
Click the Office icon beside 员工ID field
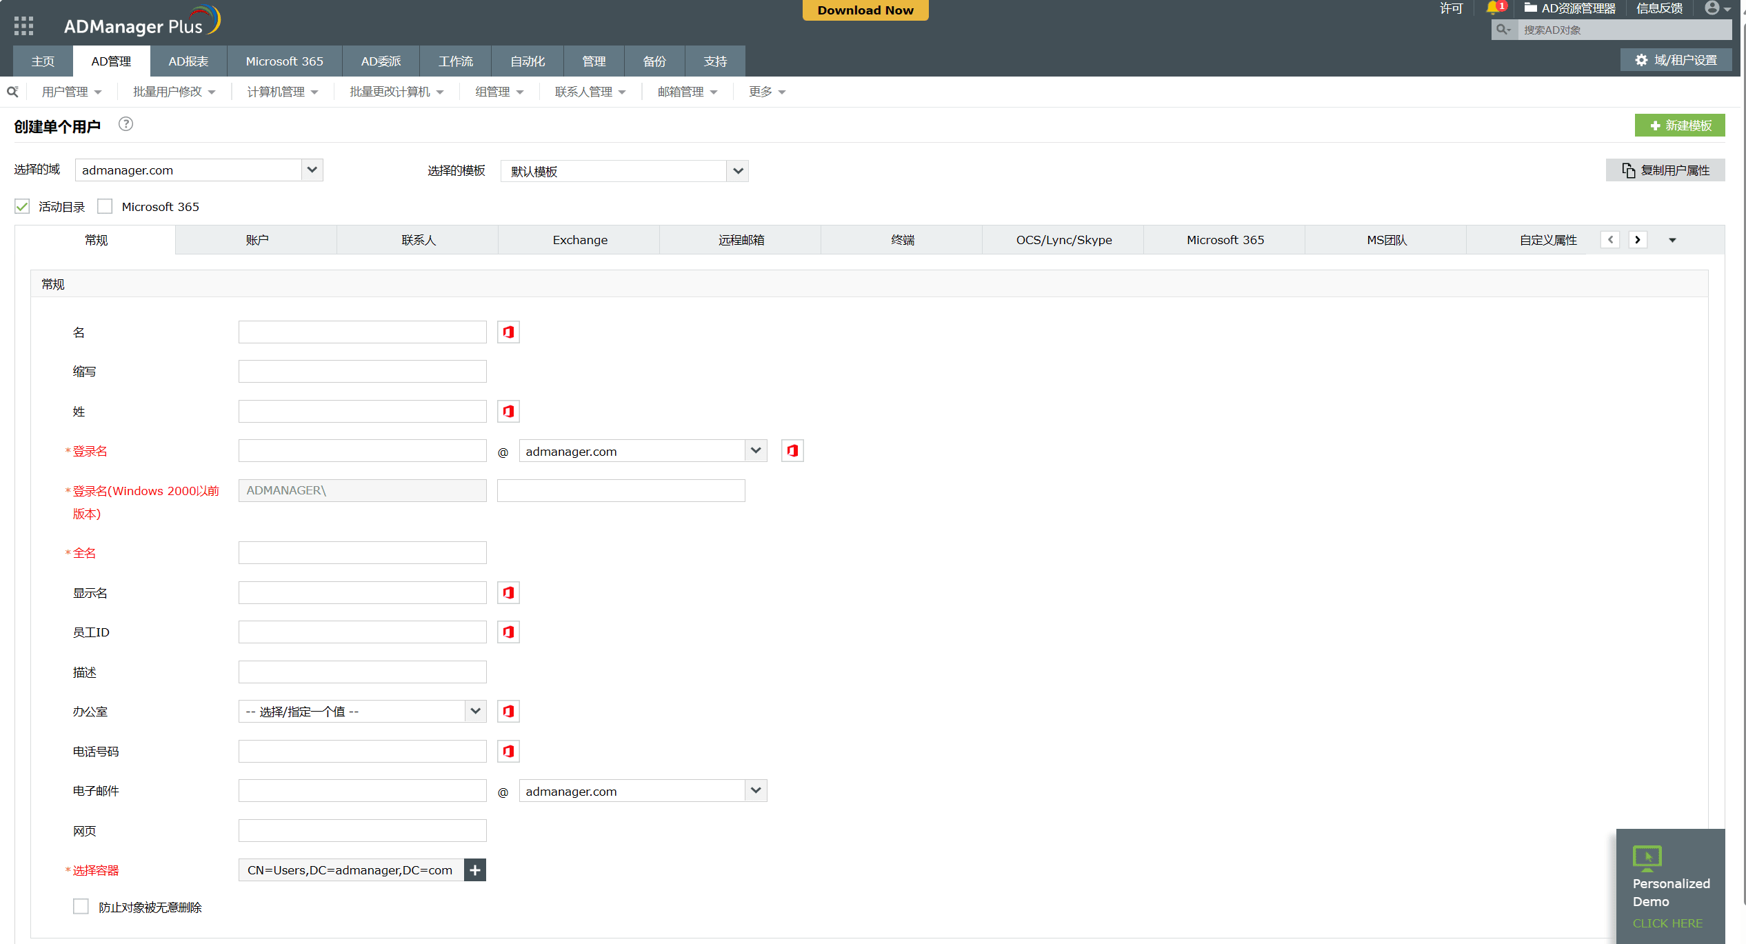point(508,632)
